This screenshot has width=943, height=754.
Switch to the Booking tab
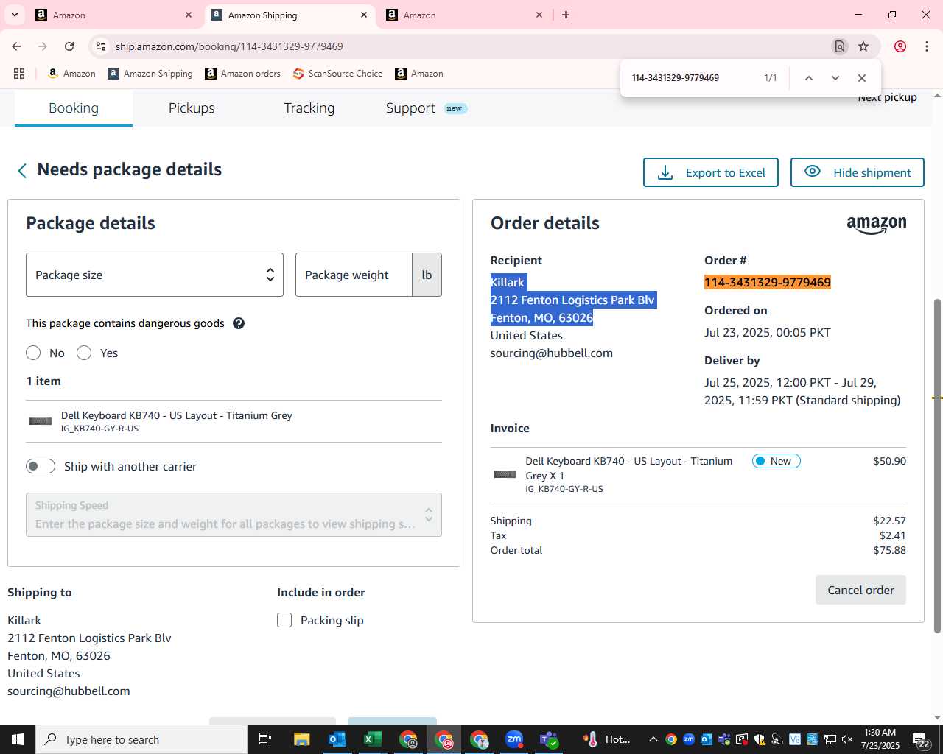tap(74, 108)
